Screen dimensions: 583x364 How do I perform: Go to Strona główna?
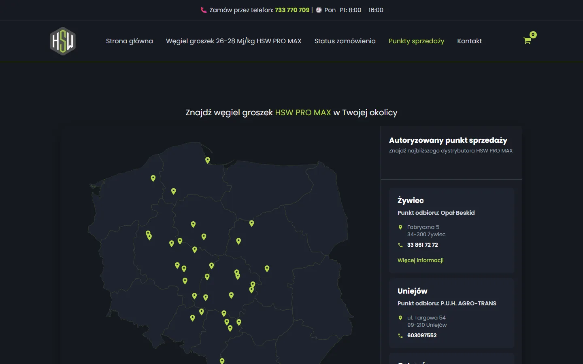[130, 41]
